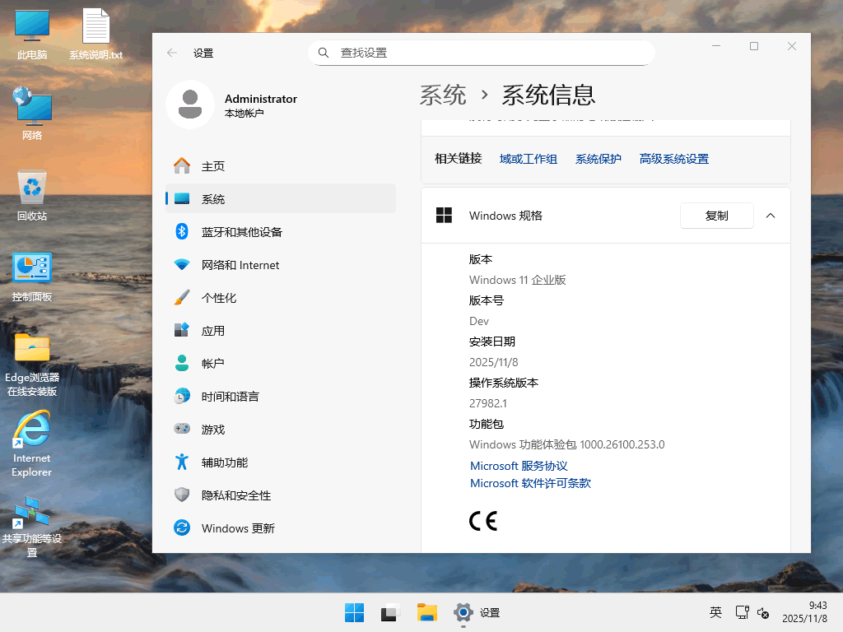Go back with the settings back arrow
This screenshot has height=632, width=843.
(172, 53)
